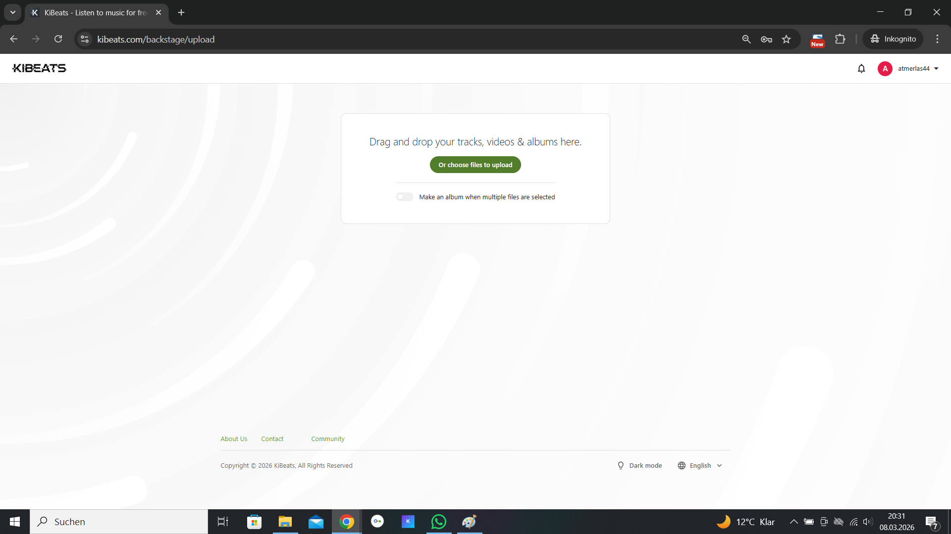Open the About Us link

coord(234,439)
